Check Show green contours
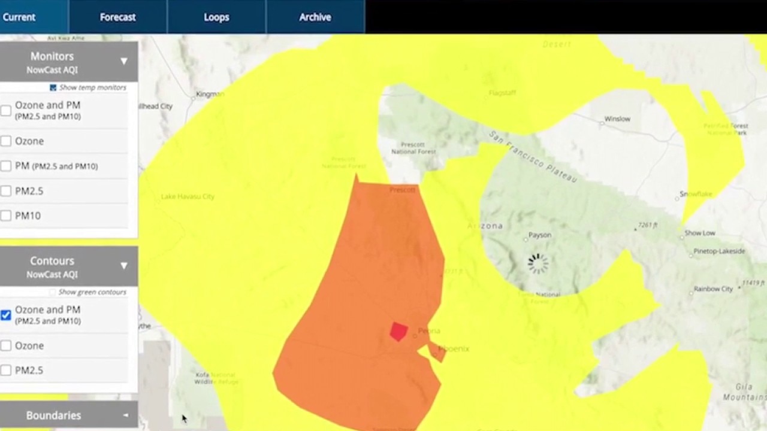Screen dimensions: 767x431 [x=53, y=292]
